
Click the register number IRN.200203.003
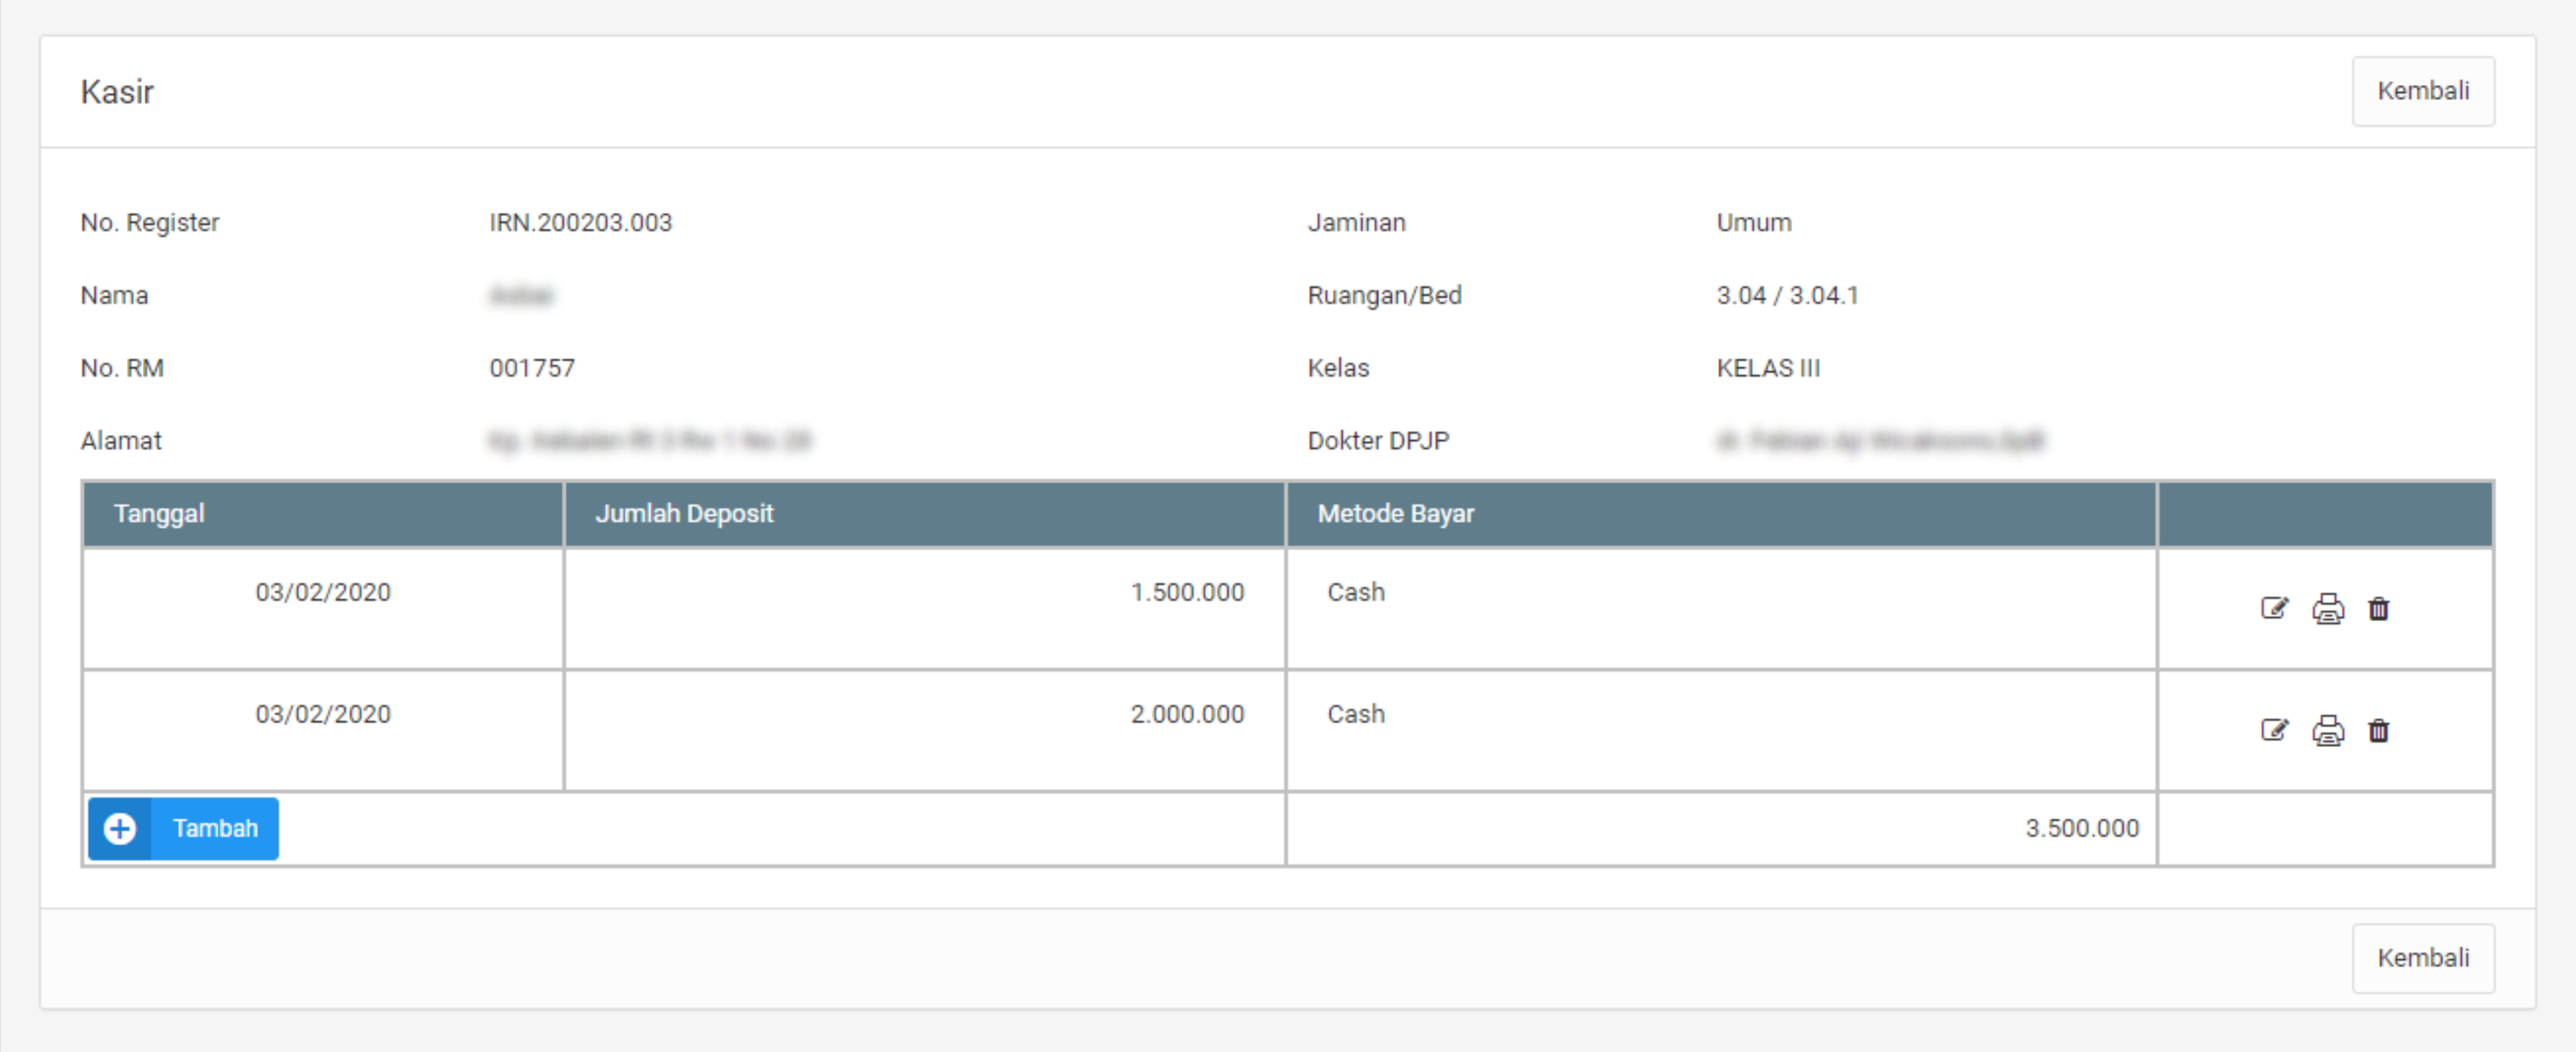point(580,222)
